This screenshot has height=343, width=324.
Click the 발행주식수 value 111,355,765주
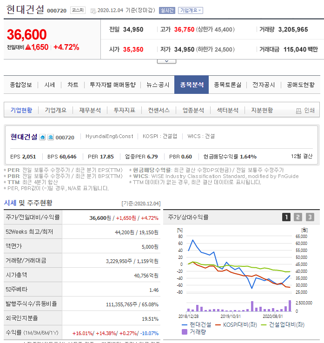(x=121, y=304)
